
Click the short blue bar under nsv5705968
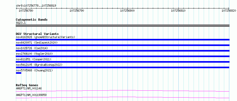19,73
